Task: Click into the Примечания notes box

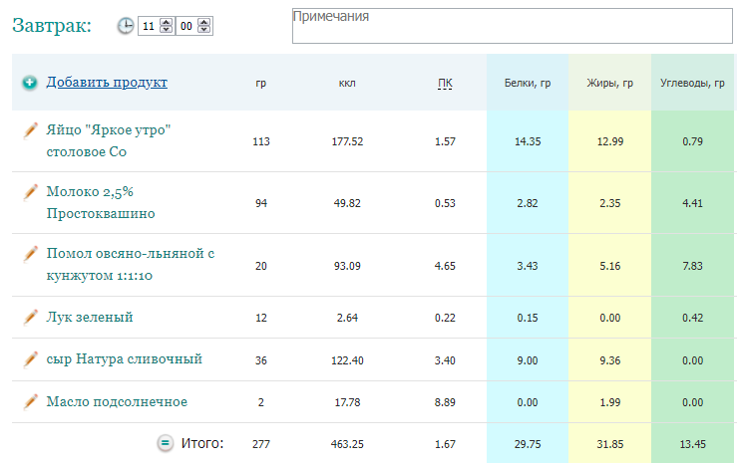Action: [x=513, y=26]
